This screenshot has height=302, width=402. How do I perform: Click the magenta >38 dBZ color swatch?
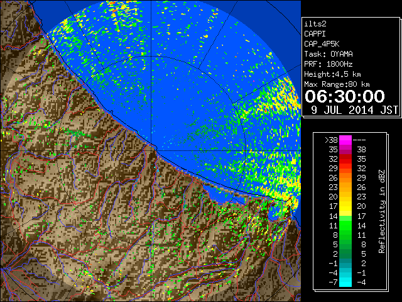[x=345, y=140]
